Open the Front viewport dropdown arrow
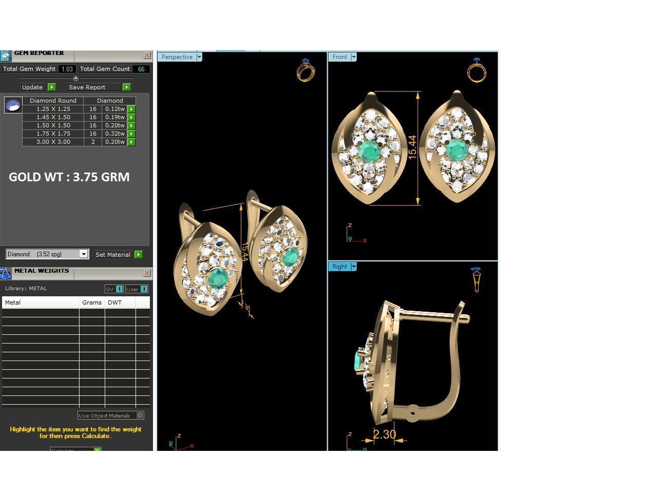 click(354, 57)
